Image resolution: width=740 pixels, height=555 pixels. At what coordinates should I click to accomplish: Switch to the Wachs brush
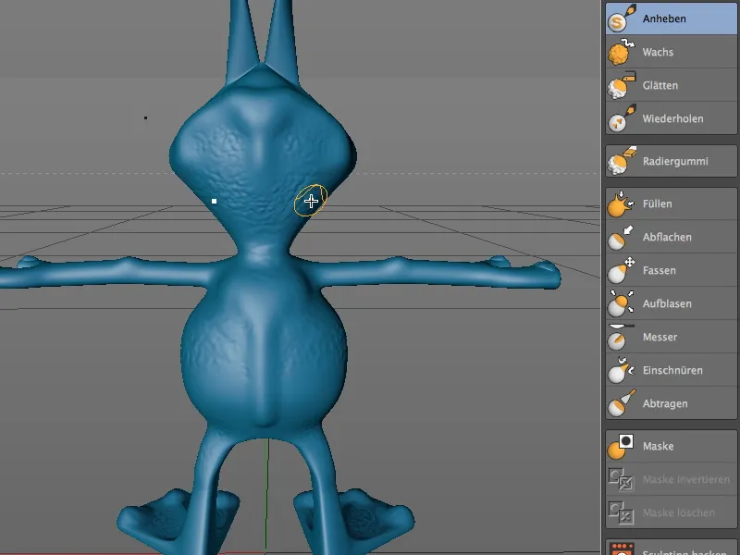coord(618,52)
